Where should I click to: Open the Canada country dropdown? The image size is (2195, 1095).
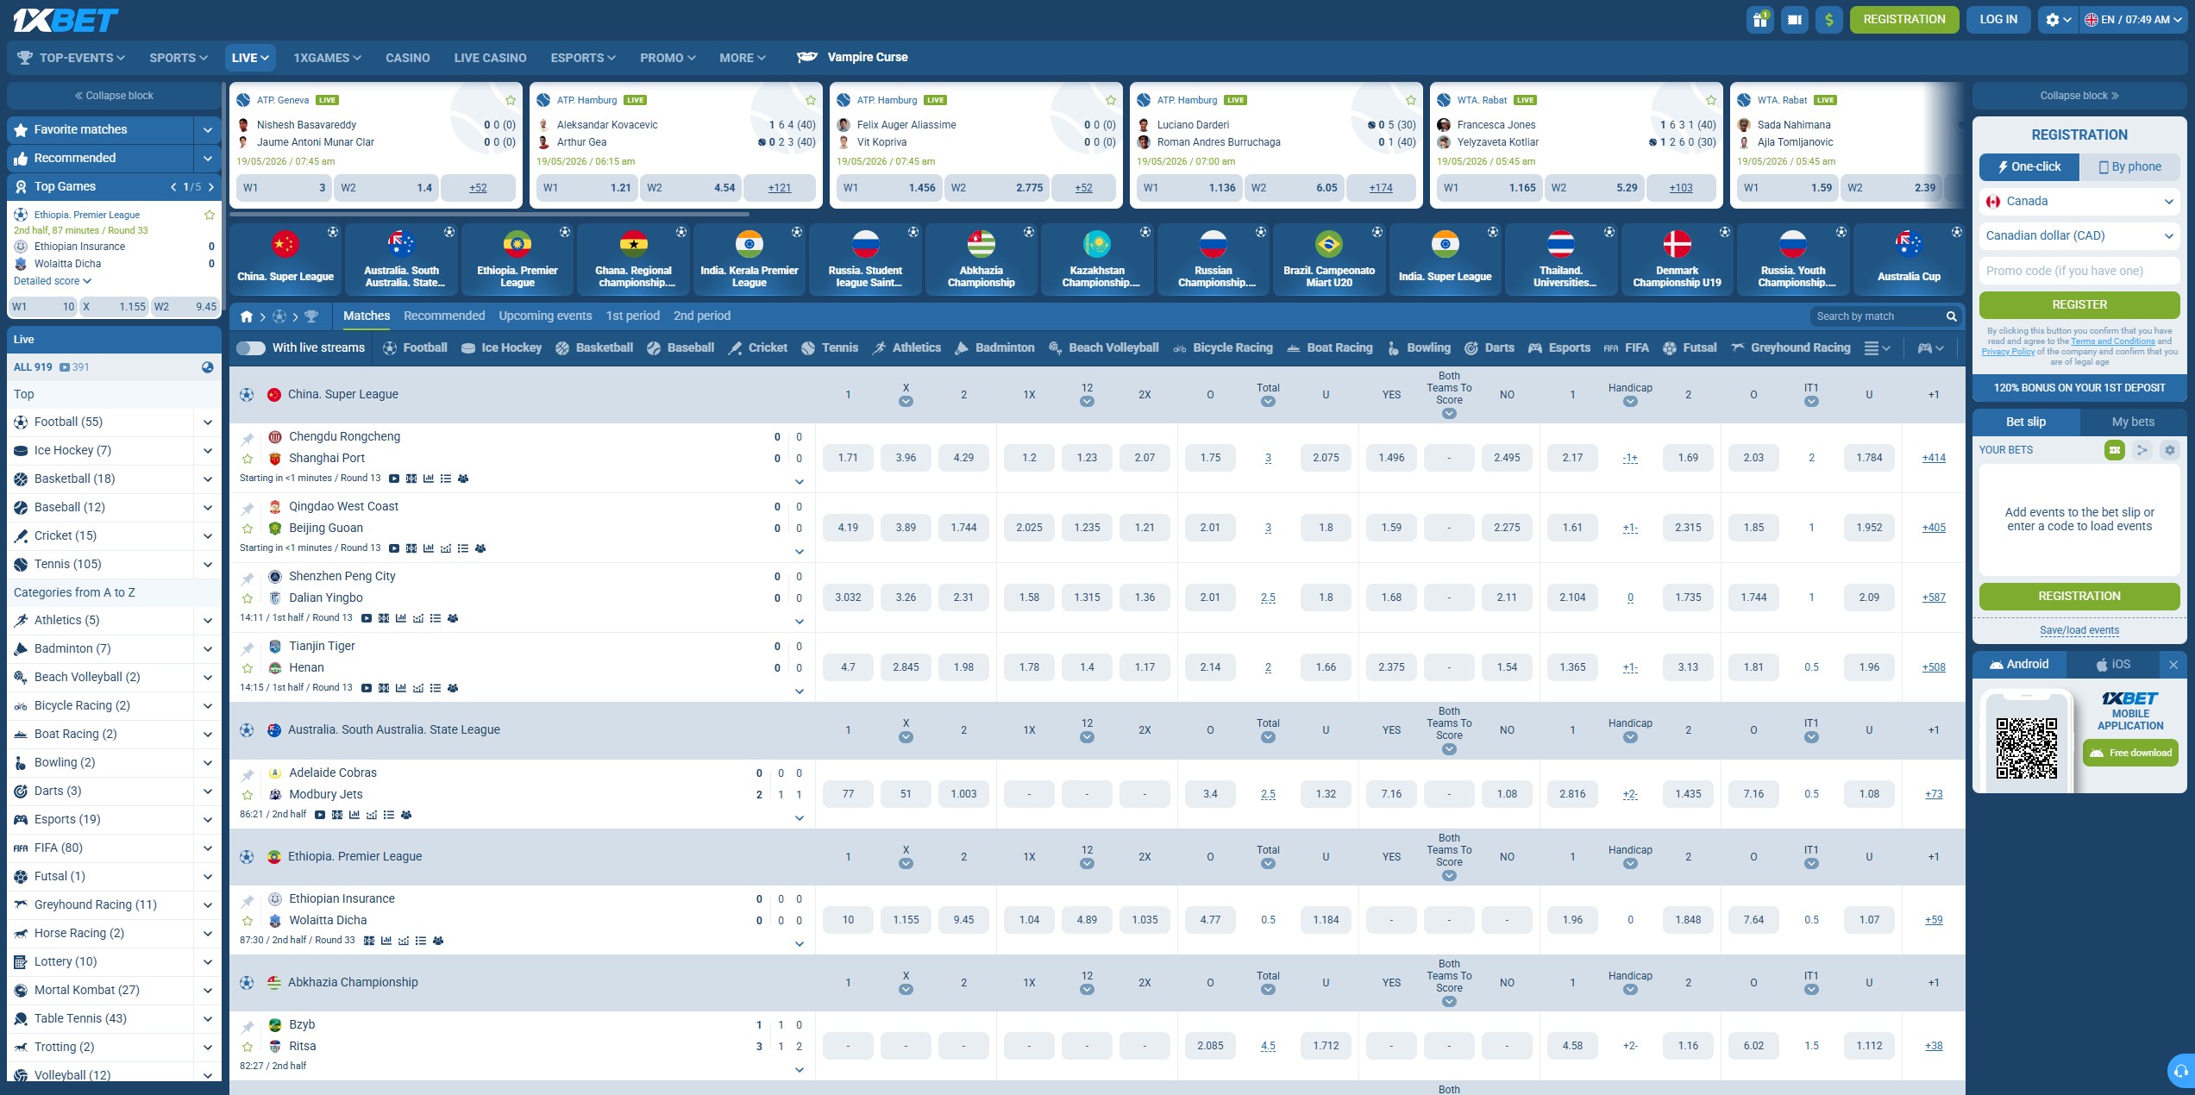click(x=2079, y=202)
